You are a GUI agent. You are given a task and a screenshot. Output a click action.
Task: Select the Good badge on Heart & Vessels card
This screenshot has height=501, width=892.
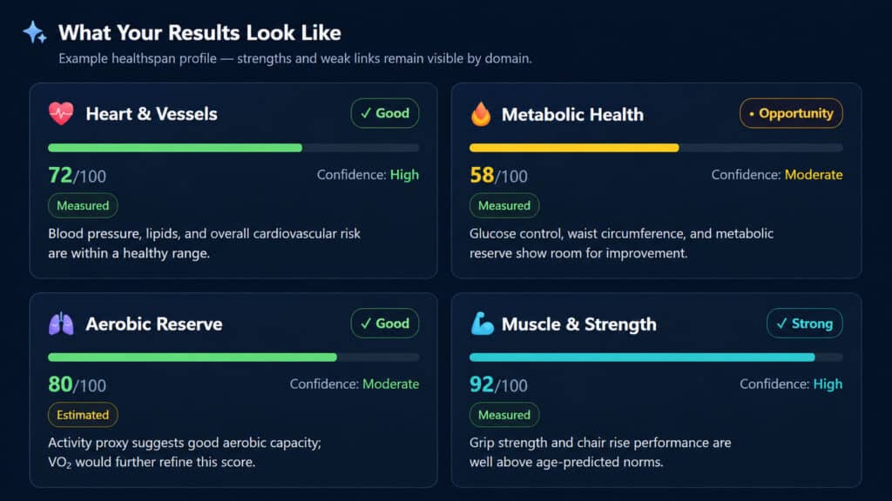click(x=385, y=113)
